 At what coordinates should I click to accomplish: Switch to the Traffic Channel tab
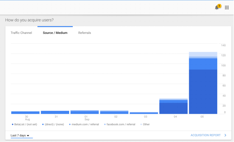pos(22,33)
